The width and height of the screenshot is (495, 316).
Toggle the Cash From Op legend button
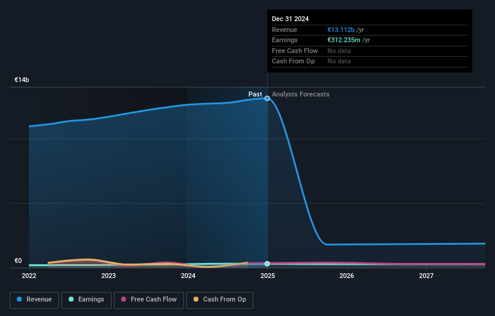pyautogui.click(x=219, y=300)
